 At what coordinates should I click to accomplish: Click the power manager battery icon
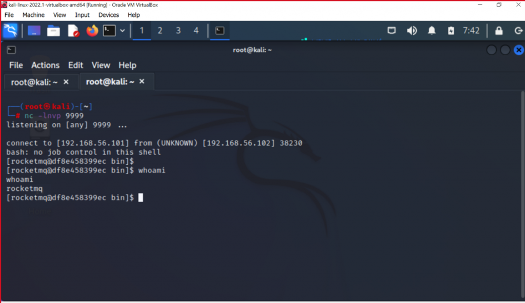(451, 31)
